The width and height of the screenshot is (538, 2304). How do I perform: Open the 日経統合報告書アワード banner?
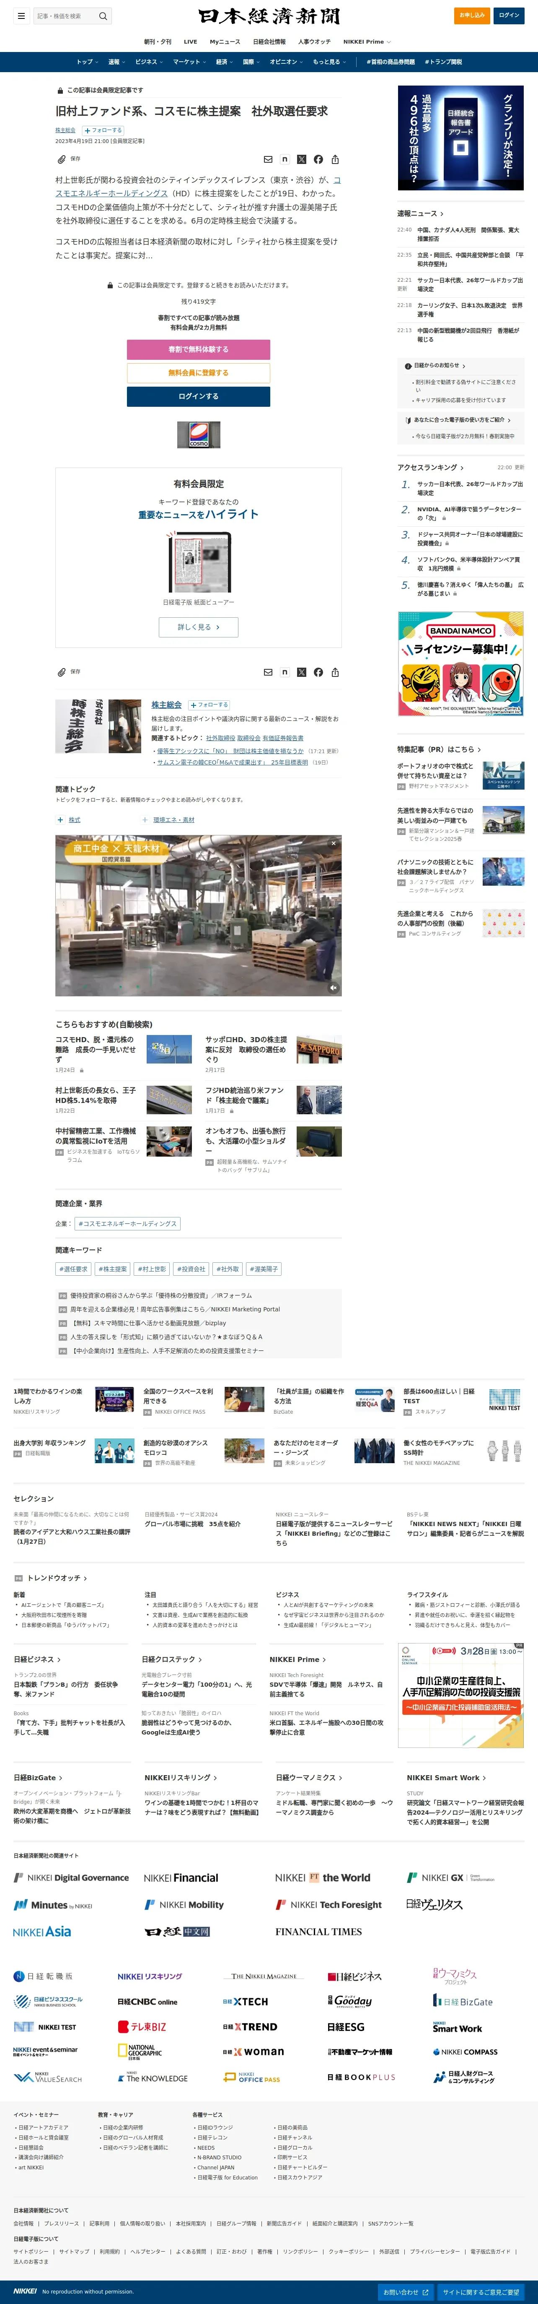tap(461, 138)
